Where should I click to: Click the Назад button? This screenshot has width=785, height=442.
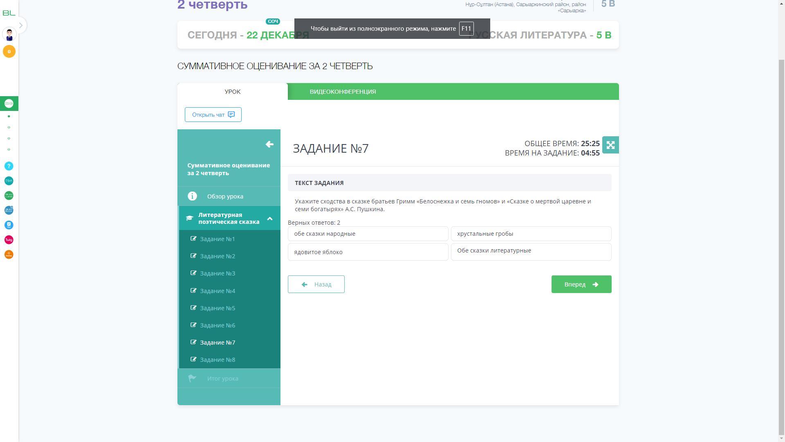click(x=316, y=284)
